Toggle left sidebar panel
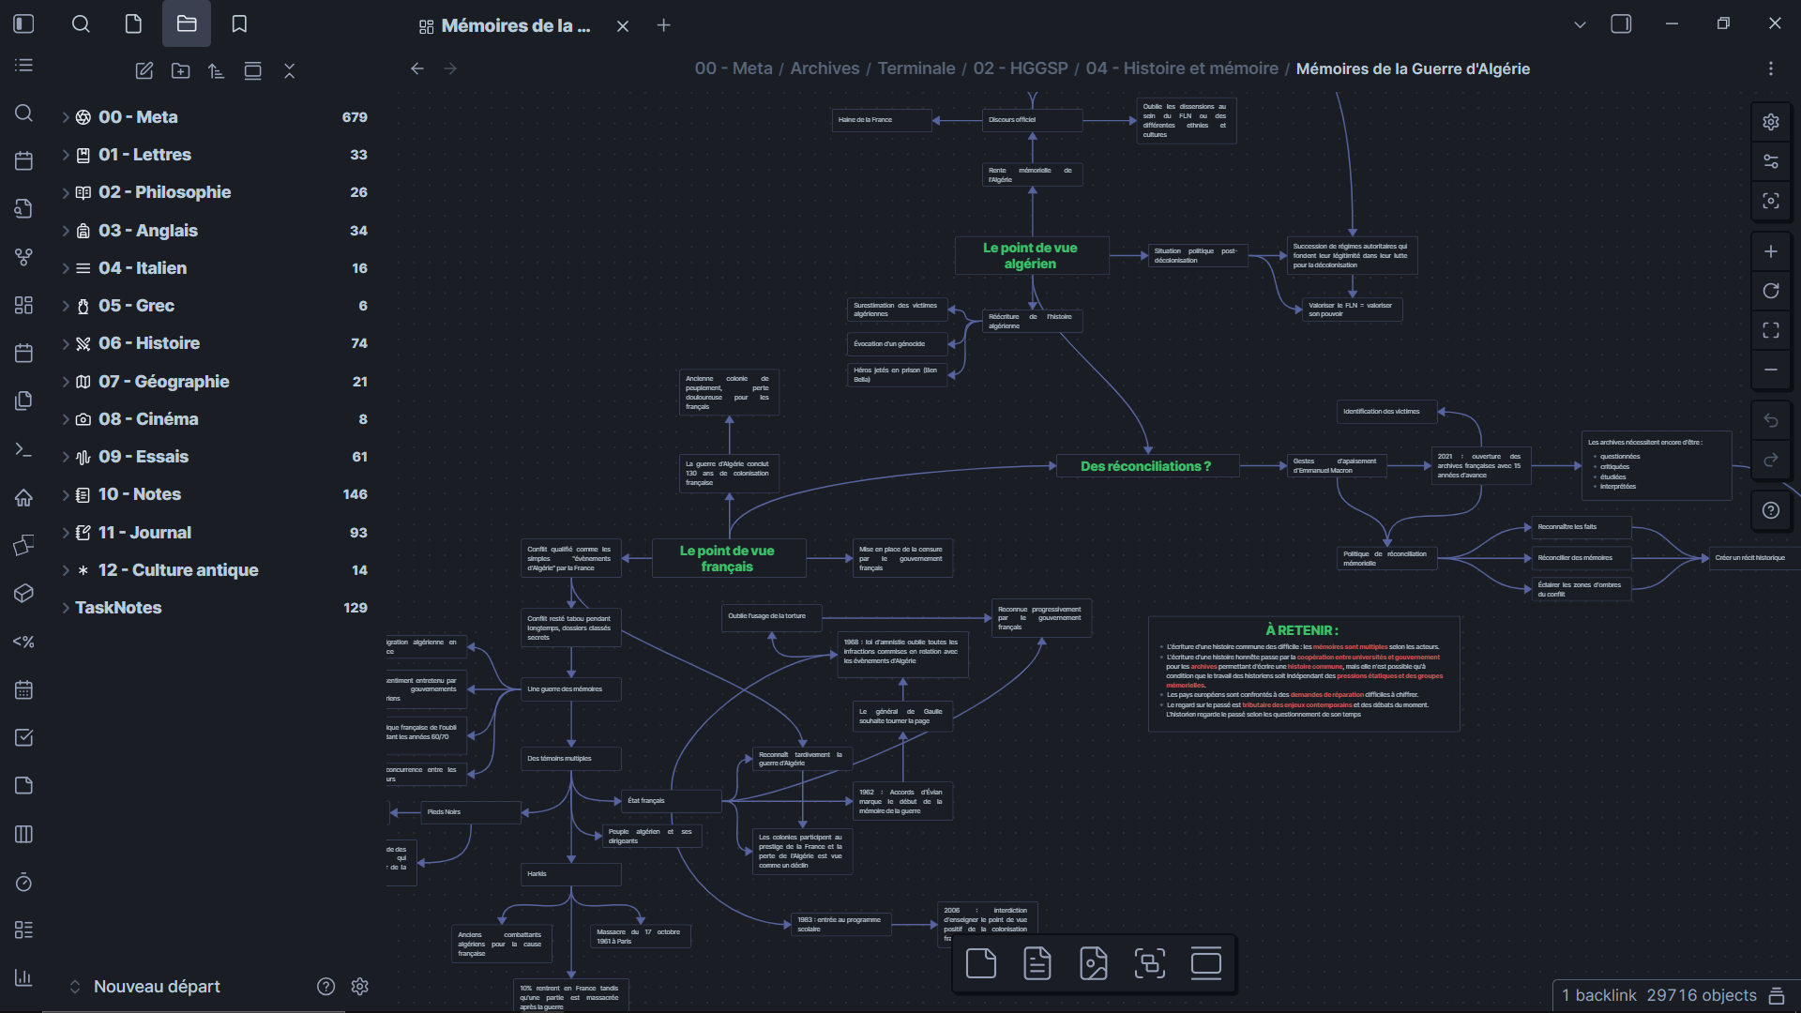The image size is (1801, 1013). (24, 24)
